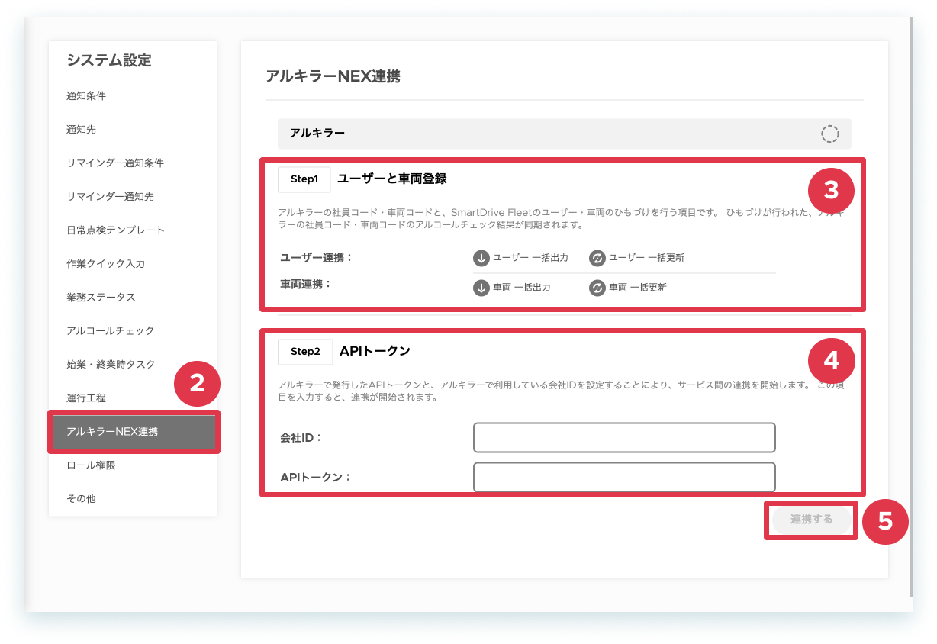The width and height of the screenshot is (937, 644).
Task: Click the 車両 一括出力 link text
Action: click(522, 288)
